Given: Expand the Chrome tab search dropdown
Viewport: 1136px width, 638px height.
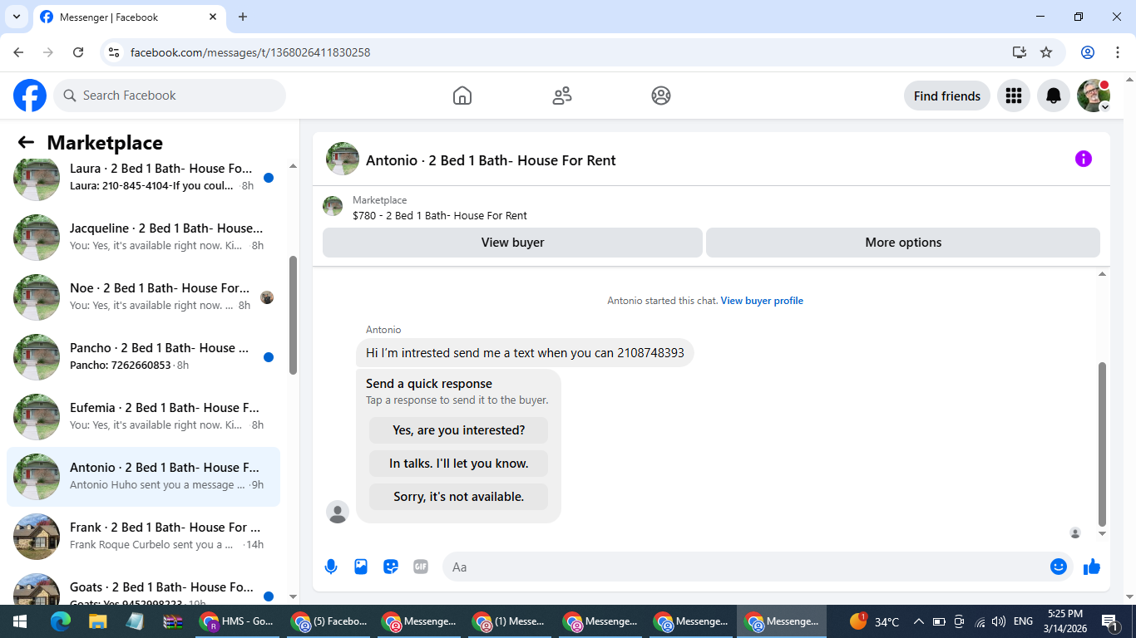Looking at the screenshot, I should click(x=16, y=17).
